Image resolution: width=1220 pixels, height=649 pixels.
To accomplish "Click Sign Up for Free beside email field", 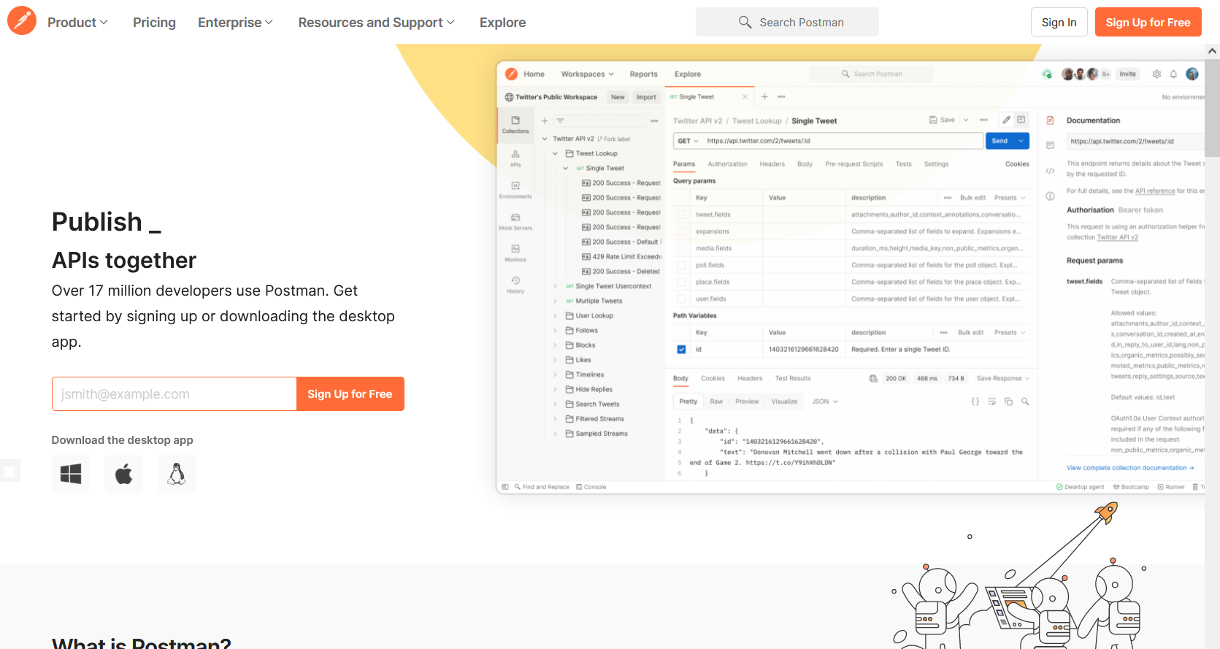I will click(350, 394).
